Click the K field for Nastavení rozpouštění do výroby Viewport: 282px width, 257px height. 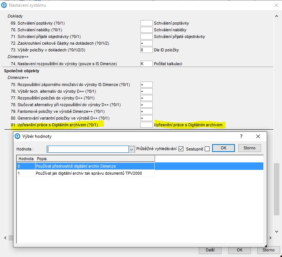pos(146,64)
